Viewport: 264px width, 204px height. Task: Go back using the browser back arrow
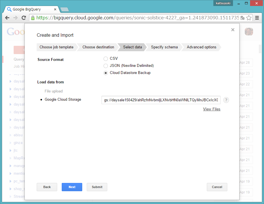(7, 18)
